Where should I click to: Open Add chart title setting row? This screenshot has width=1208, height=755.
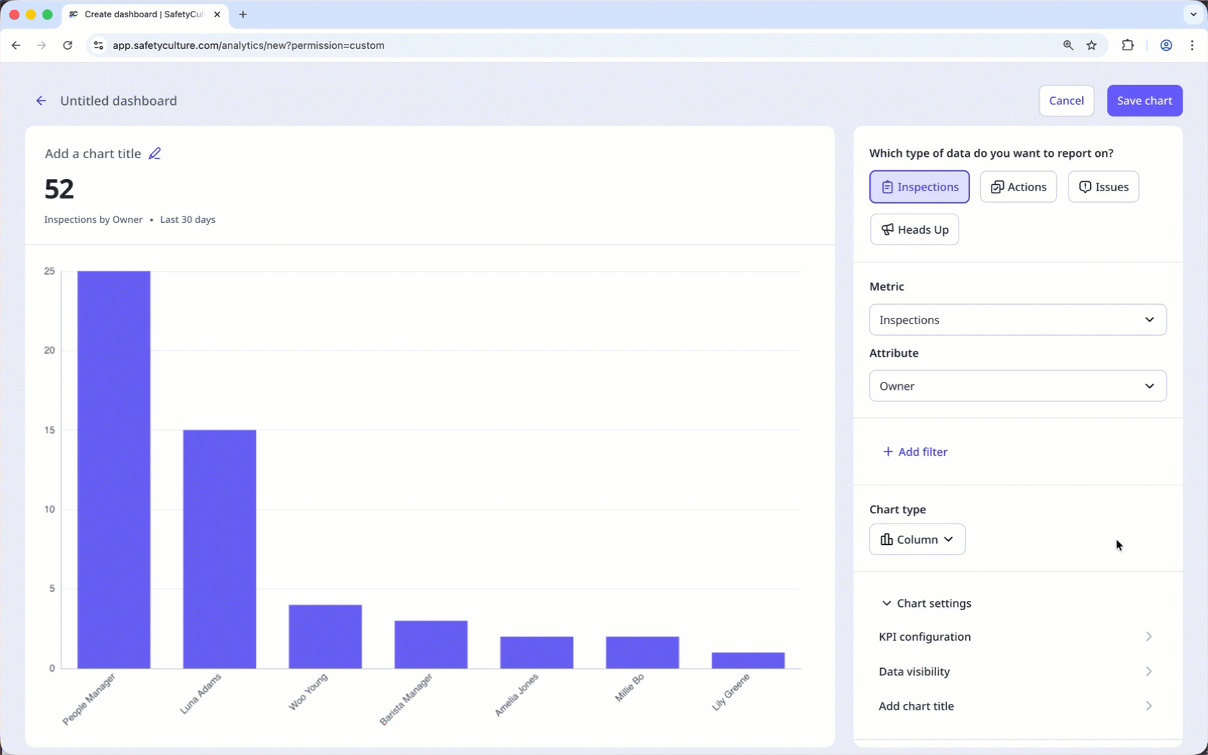pos(1017,706)
